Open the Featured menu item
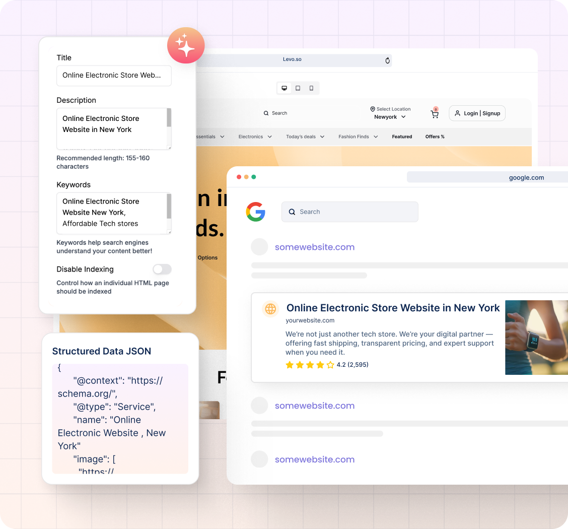The image size is (568, 529). click(402, 137)
